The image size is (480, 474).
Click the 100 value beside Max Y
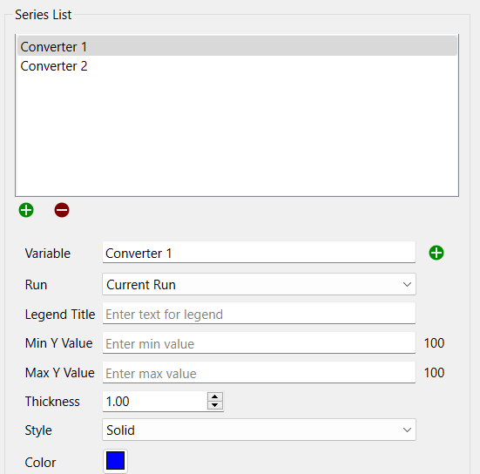434,373
